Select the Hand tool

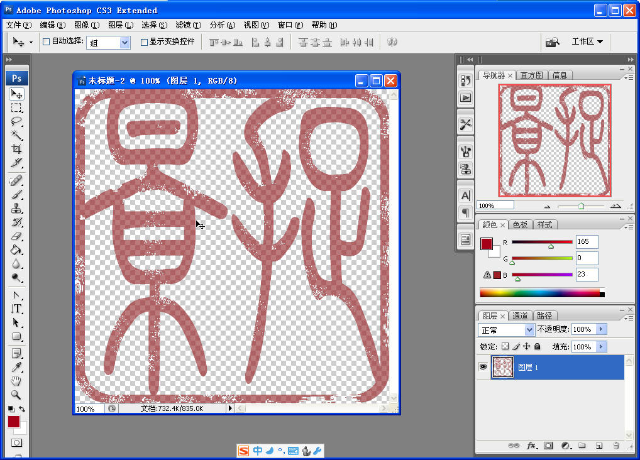click(x=17, y=381)
